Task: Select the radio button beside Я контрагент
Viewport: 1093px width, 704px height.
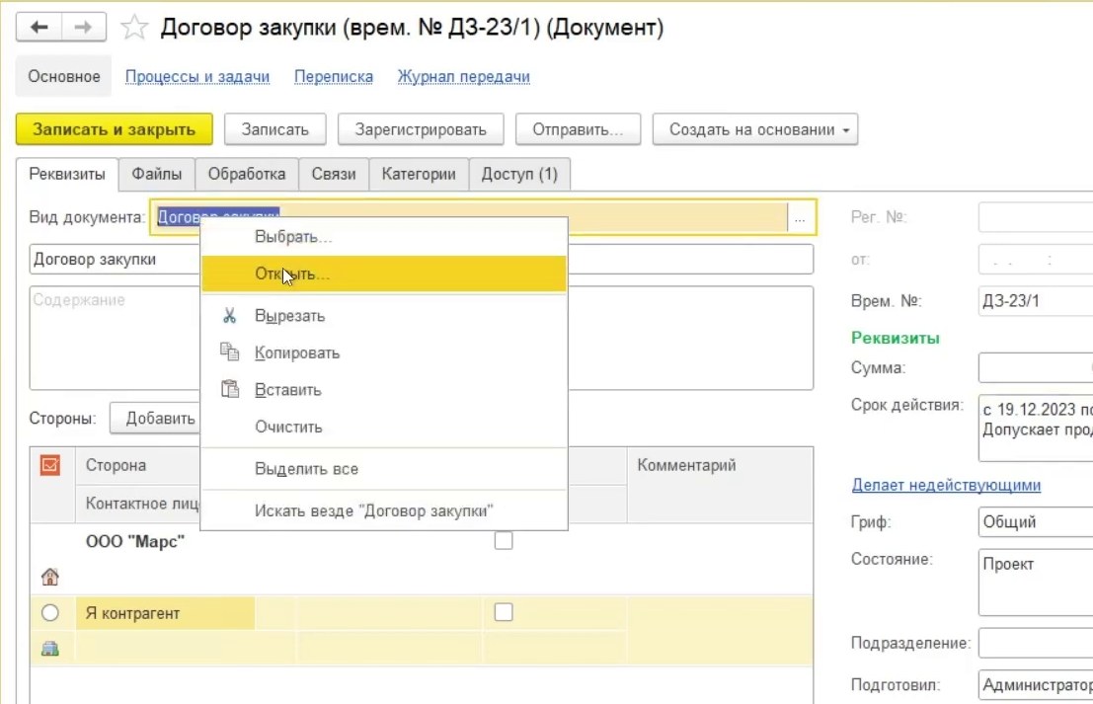Action: 49,613
